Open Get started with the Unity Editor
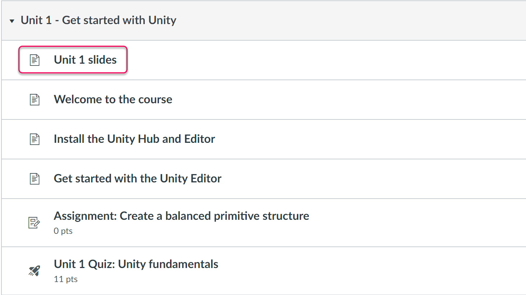The height and width of the screenshot is (295, 526). (137, 178)
